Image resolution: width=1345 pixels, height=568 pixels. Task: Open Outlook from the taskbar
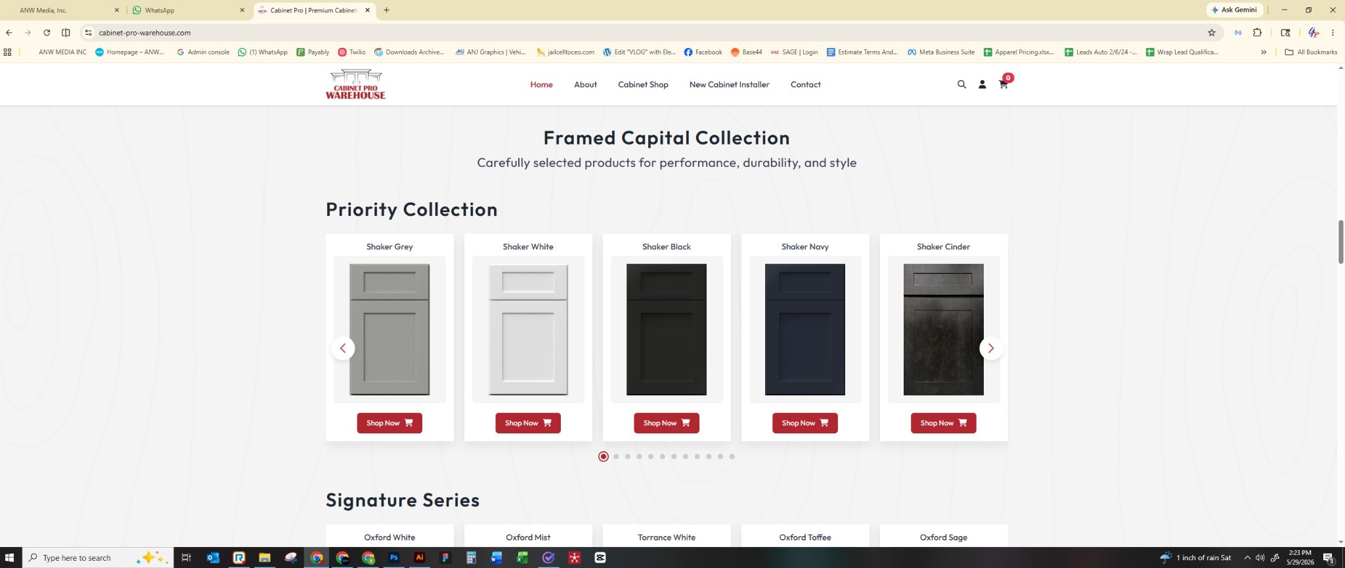point(213,557)
